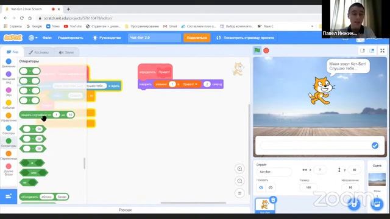Select the Другие блоки category
The height and width of the screenshot is (219, 390).
(x=9, y=169)
